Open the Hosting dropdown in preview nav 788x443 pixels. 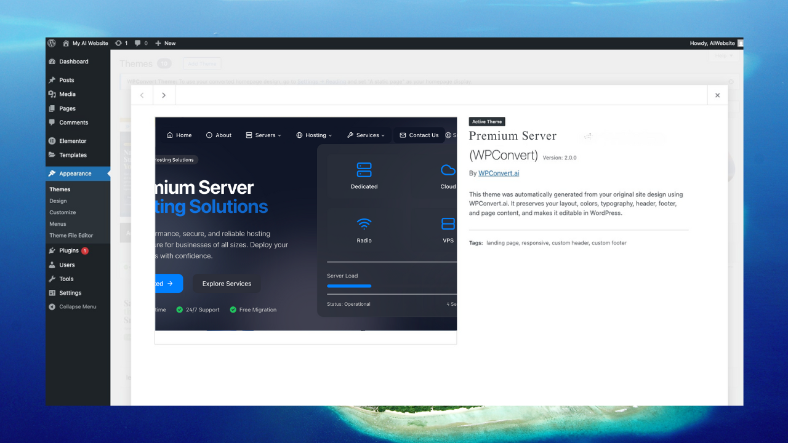click(x=314, y=135)
